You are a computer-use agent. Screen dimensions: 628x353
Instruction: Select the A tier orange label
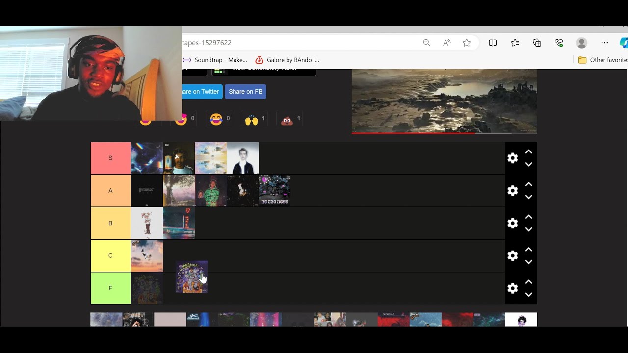coord(110,191)
